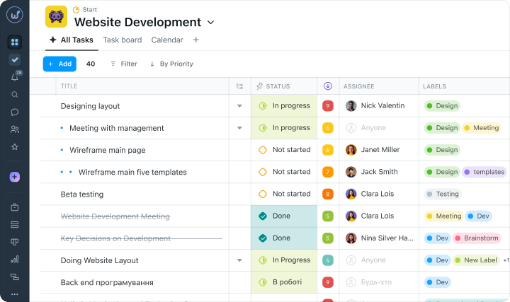Switch to the Task board tab

pos(123,40)
